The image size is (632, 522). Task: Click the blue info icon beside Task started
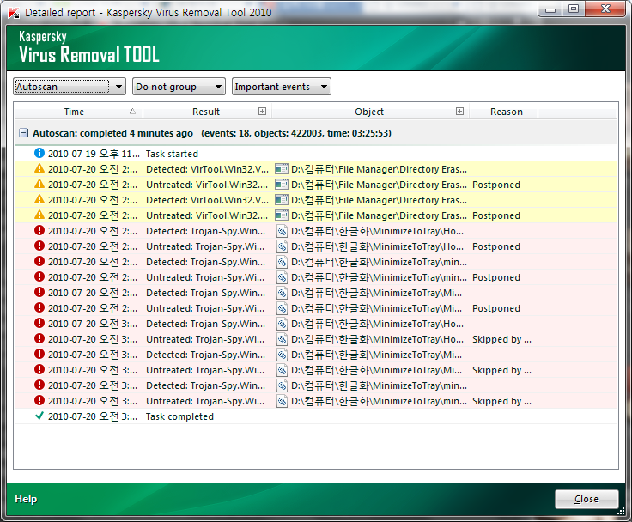pyautogui.click(x=39, y=153)
